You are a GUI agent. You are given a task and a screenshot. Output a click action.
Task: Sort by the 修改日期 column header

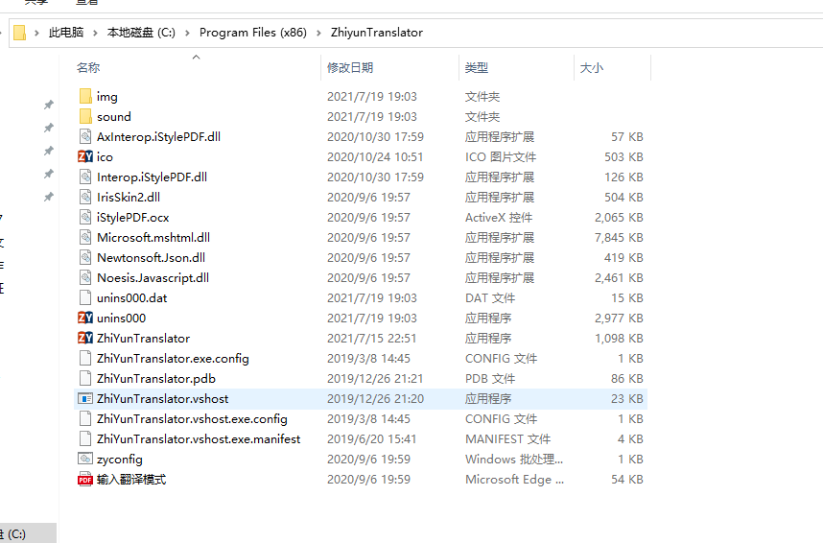pos(350,68)
